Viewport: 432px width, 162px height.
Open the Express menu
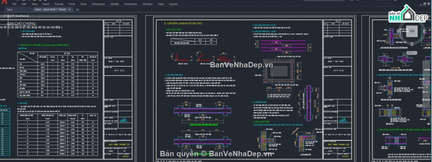point(173,4)
